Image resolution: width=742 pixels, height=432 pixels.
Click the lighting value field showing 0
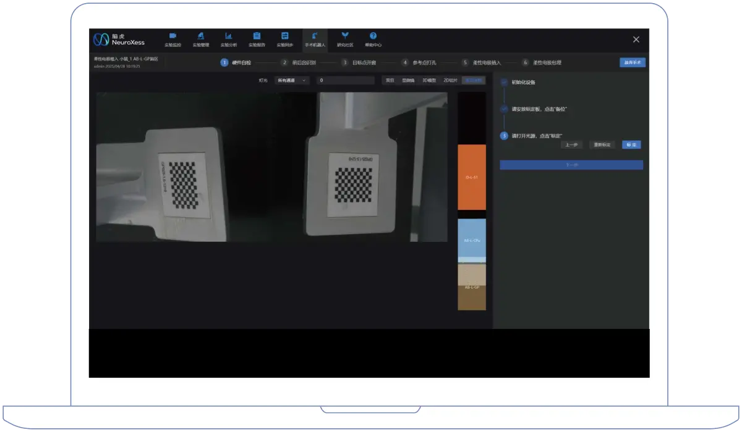pyautogui.click(x=346, y=80)
